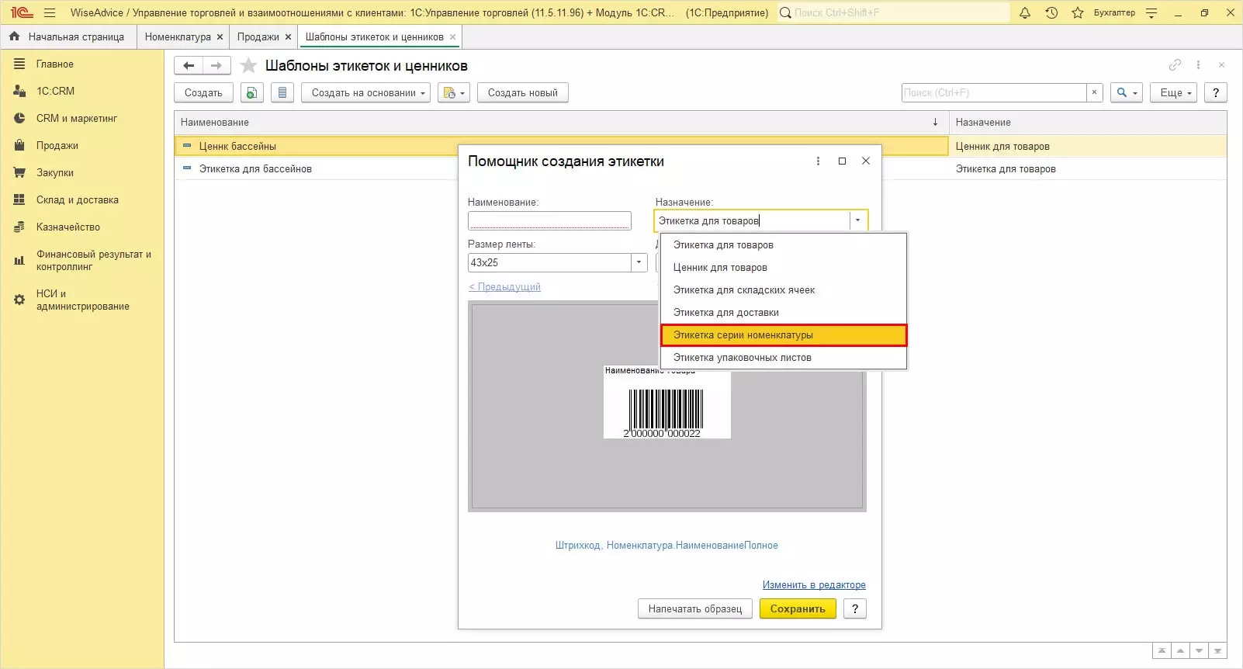Viewport: 1243px width, 669px height.
Task: Choose Этикетка для доставки option
Action: click(x=784, y=313)
